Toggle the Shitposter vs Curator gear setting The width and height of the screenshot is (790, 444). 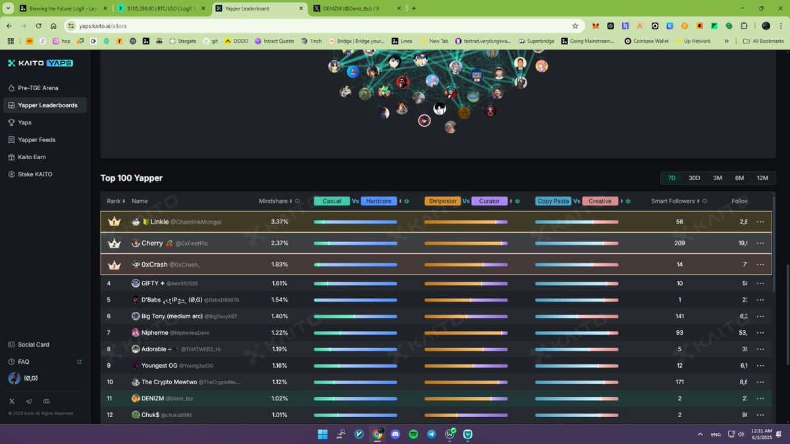coord(517,201)
